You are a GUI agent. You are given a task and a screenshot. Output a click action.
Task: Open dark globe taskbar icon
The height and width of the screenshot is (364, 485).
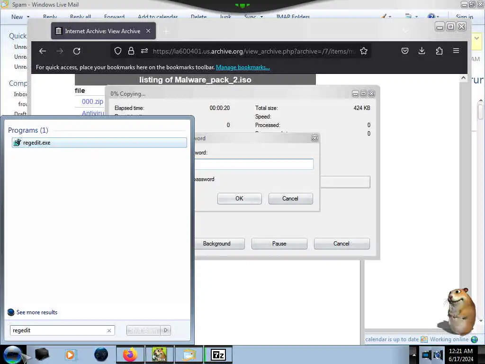pos(101,355)
